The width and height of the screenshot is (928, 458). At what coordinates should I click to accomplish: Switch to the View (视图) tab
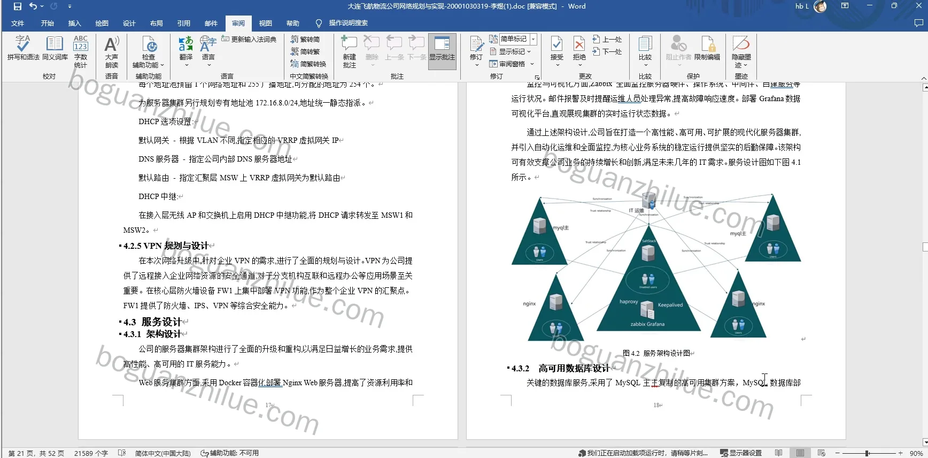[x=265, y=23]
